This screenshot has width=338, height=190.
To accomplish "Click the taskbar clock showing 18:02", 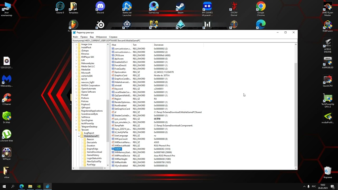I will point(323,186).
